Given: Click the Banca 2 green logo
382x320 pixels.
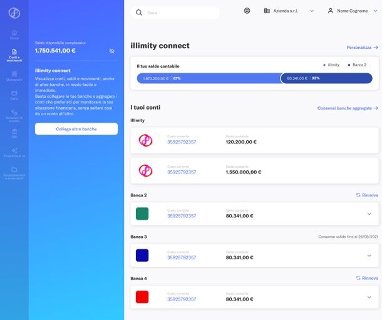Looking at the screenshot, I should (142, 214).
